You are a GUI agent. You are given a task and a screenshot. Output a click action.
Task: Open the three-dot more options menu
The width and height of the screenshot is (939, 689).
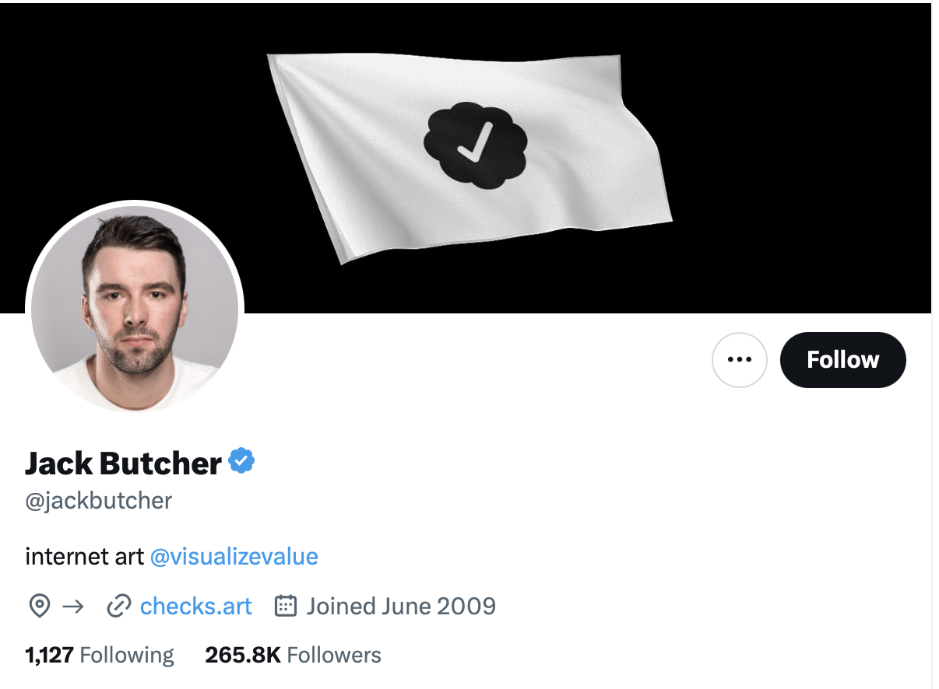pyautogui.click(x=739, y=360)
